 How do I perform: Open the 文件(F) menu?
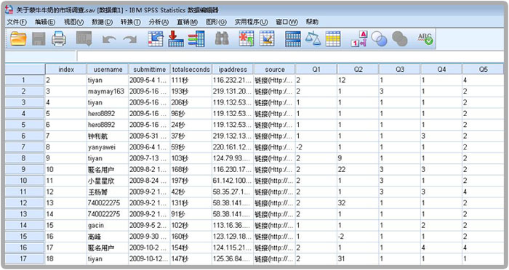(x=17, y=22)
